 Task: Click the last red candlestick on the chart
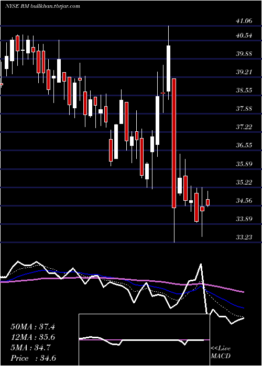tap(208, 202)
